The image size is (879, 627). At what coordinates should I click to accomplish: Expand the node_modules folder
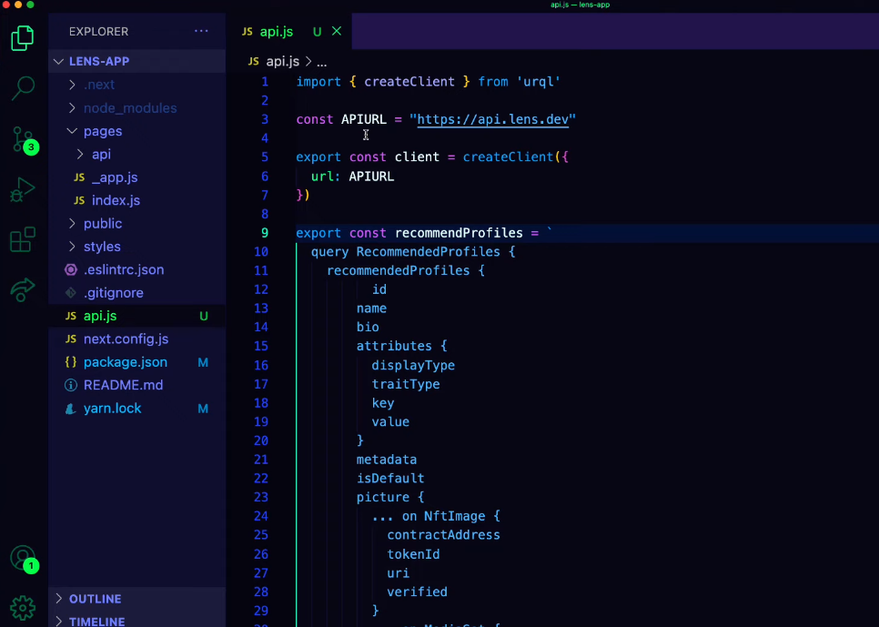coord(129,108)
